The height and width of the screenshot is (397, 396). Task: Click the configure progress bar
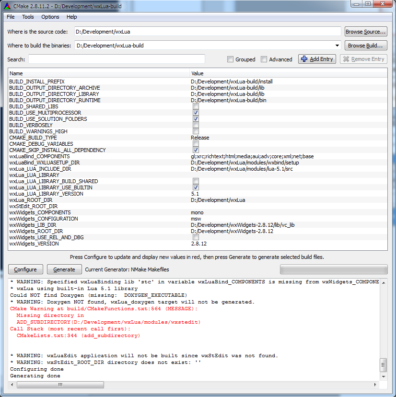tap(334, 269)
